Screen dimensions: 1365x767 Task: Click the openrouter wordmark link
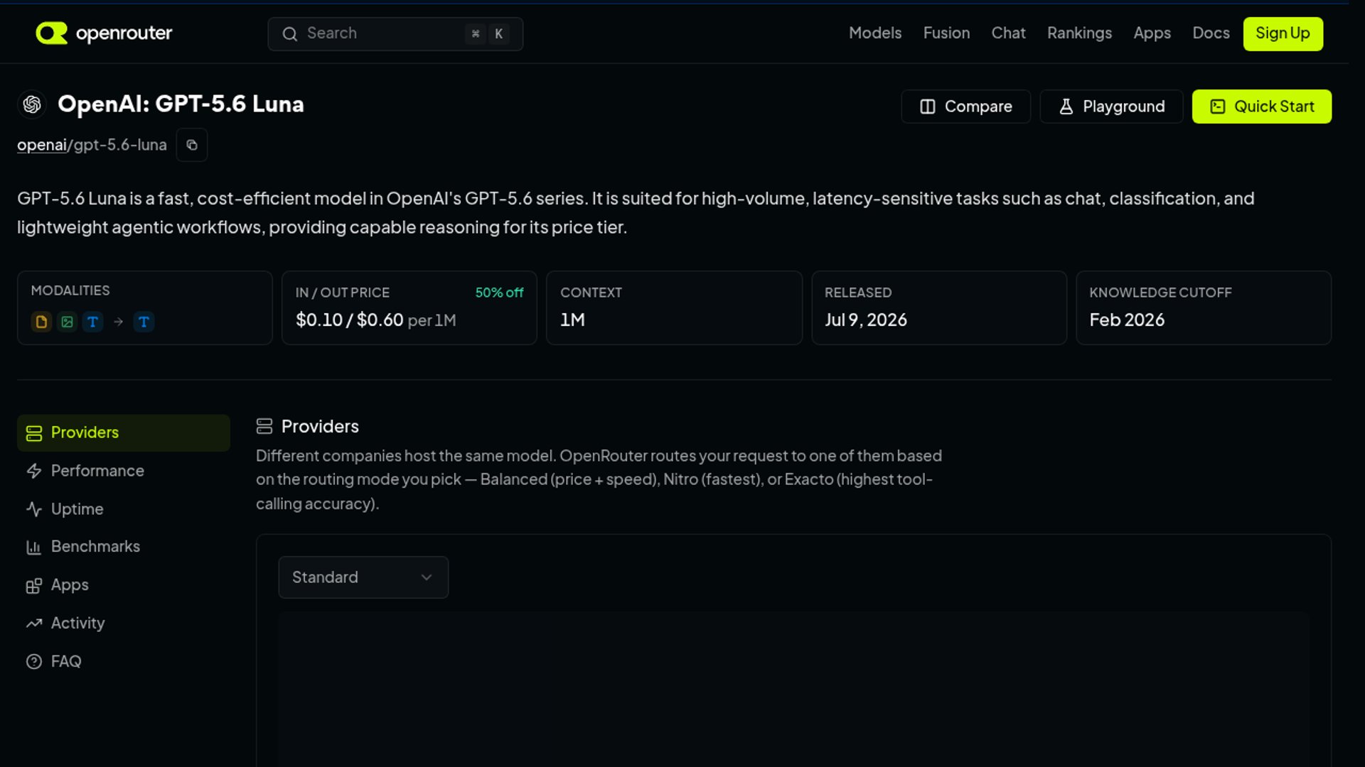pyautogui.click(x=124, y=33)
